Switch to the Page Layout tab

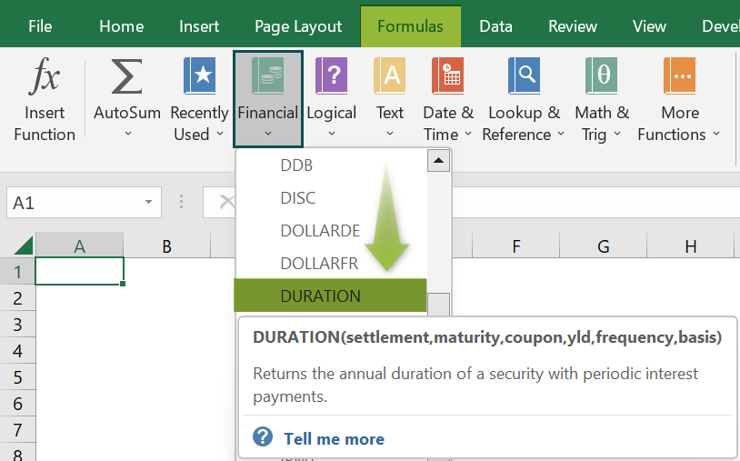click(298, 26)
